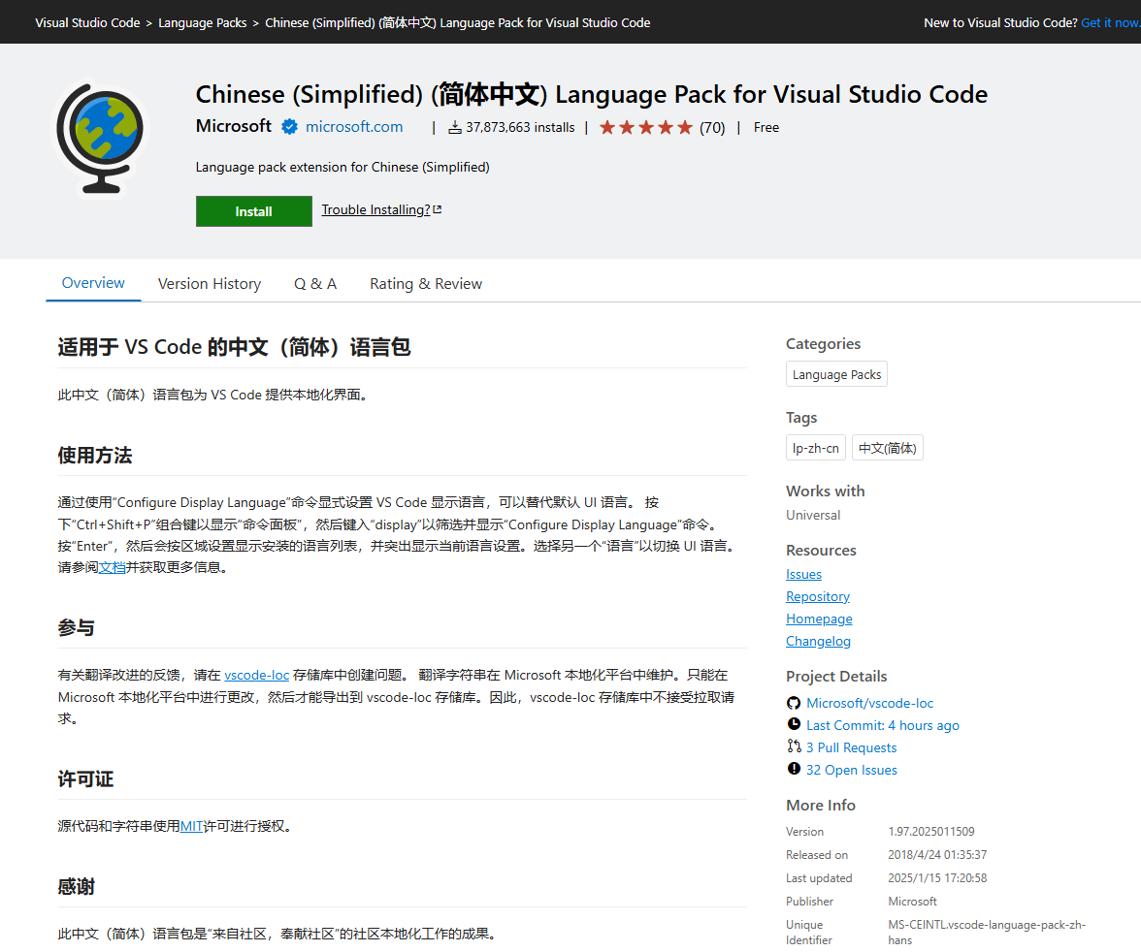Open the 32 Open Issues link
This screenshot has height=952, width=1141.
point(852,770)
